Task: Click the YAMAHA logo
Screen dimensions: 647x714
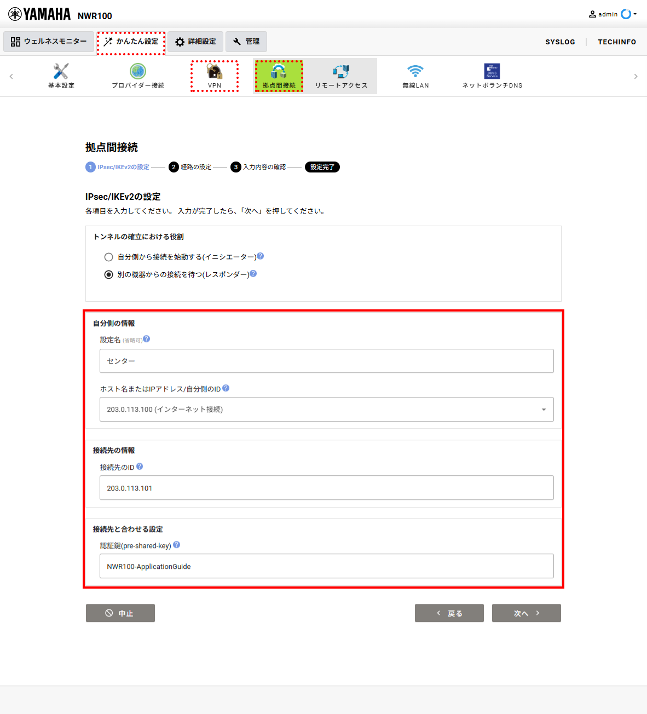Action: [39, 14]
